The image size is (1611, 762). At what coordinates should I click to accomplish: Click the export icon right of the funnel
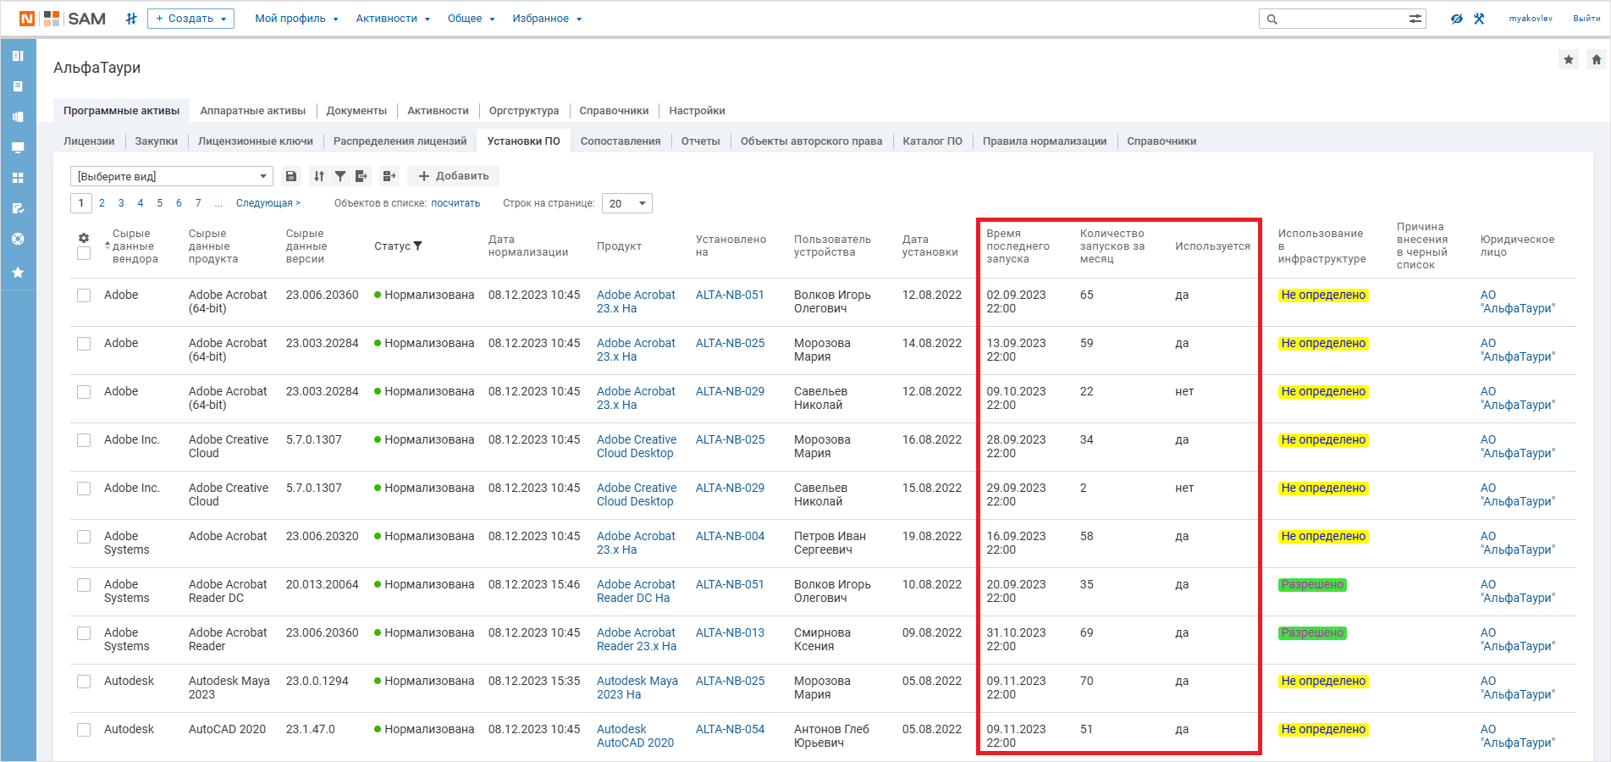pyautogui.click(x=361, y=176)
